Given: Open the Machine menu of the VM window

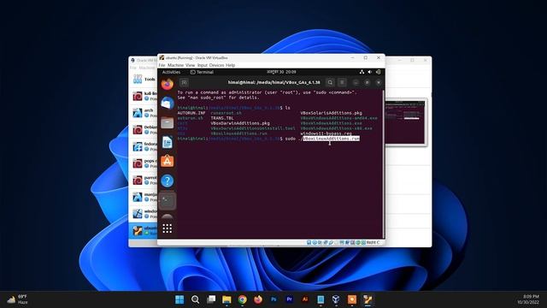Looking at the screenshot, I should (175, 65).
